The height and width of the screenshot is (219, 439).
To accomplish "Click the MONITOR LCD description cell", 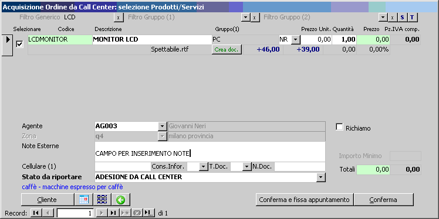I will 152,40.
